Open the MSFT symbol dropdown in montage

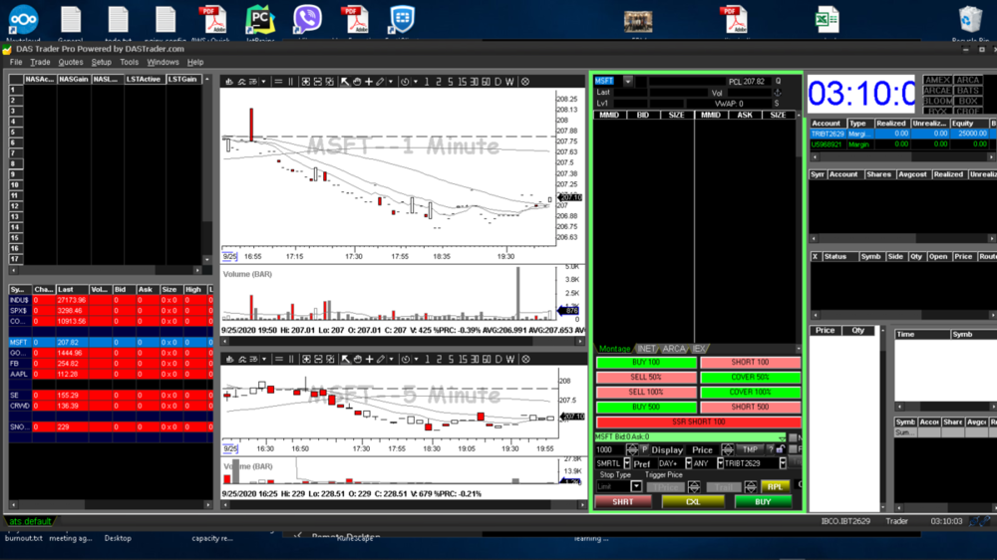(627, 82)
